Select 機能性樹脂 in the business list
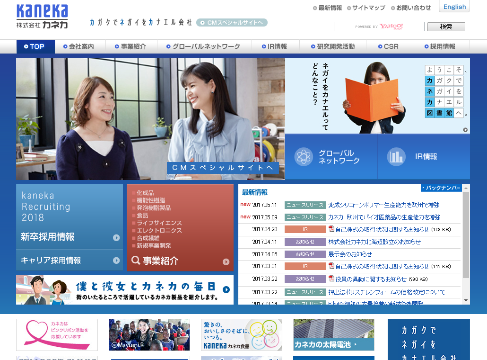The height and width of the screenshot is (360, 487). [x=151, y=200]
